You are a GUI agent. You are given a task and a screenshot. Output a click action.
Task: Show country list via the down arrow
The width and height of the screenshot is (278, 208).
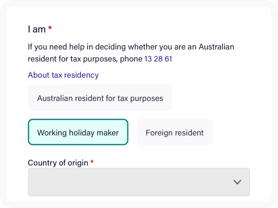(237, 182)
